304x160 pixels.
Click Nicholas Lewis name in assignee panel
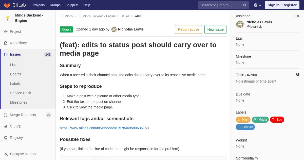tap(259, 22)
